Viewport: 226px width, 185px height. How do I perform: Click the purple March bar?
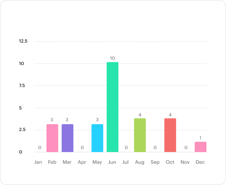pos(68,138)
